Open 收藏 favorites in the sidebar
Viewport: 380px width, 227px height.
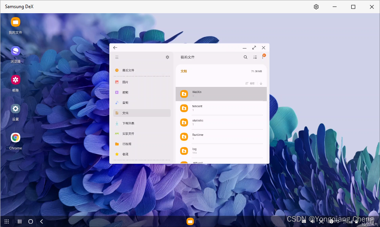(x=142, y=154)
